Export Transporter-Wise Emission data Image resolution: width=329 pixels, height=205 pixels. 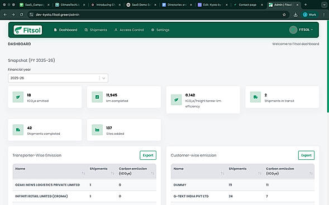coord(148,155)
